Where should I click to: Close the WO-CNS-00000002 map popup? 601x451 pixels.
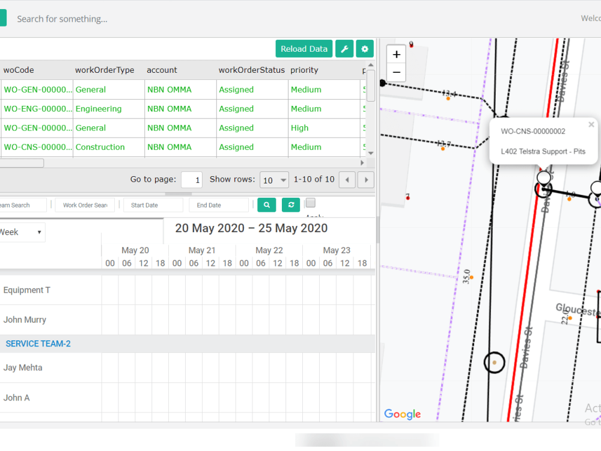coord(591,124)
